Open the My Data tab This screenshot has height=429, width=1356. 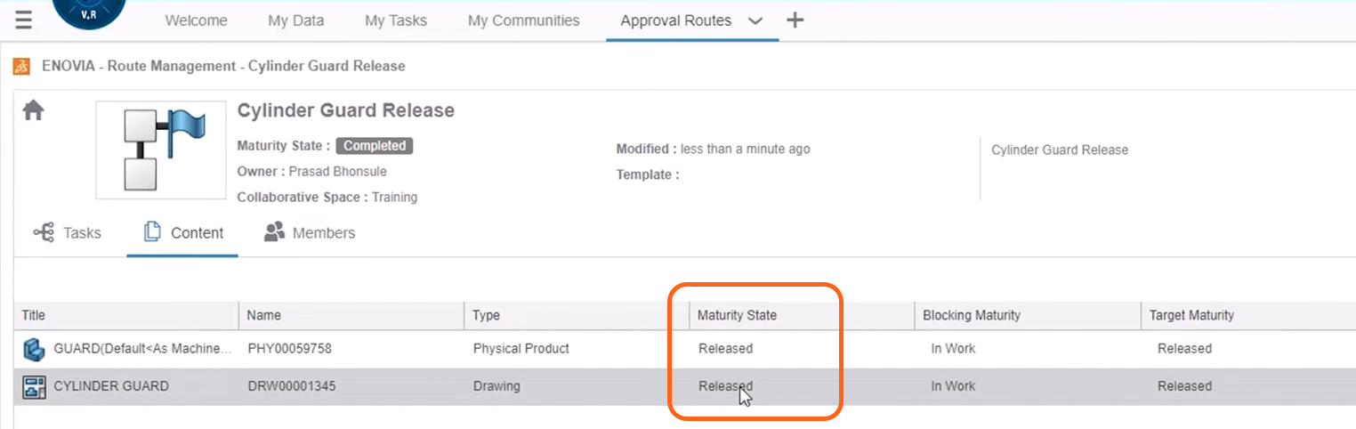click(296, 20)
